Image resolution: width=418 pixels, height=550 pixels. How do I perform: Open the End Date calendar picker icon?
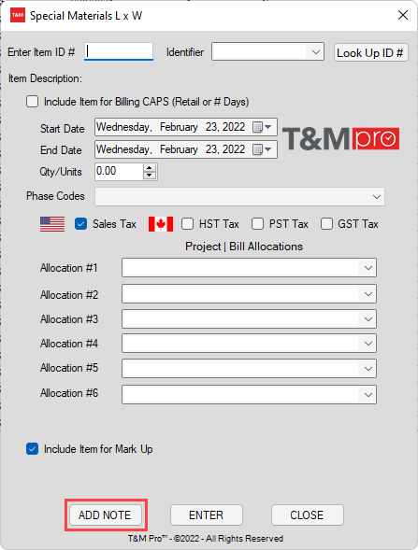point(262,149)
